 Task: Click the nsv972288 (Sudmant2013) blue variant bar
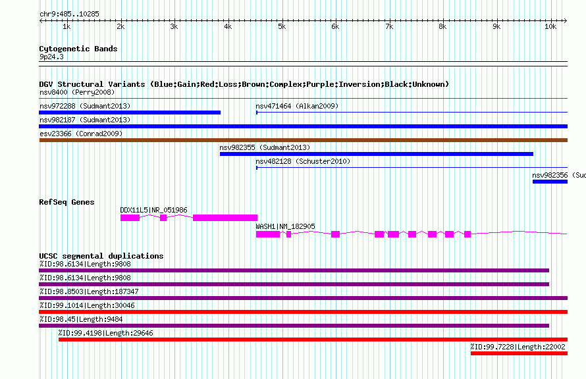(x=130, y=113)
